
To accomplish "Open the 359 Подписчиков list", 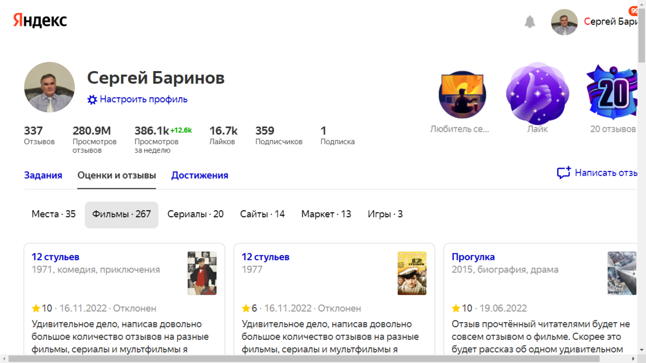I will [x=279, y=136].
